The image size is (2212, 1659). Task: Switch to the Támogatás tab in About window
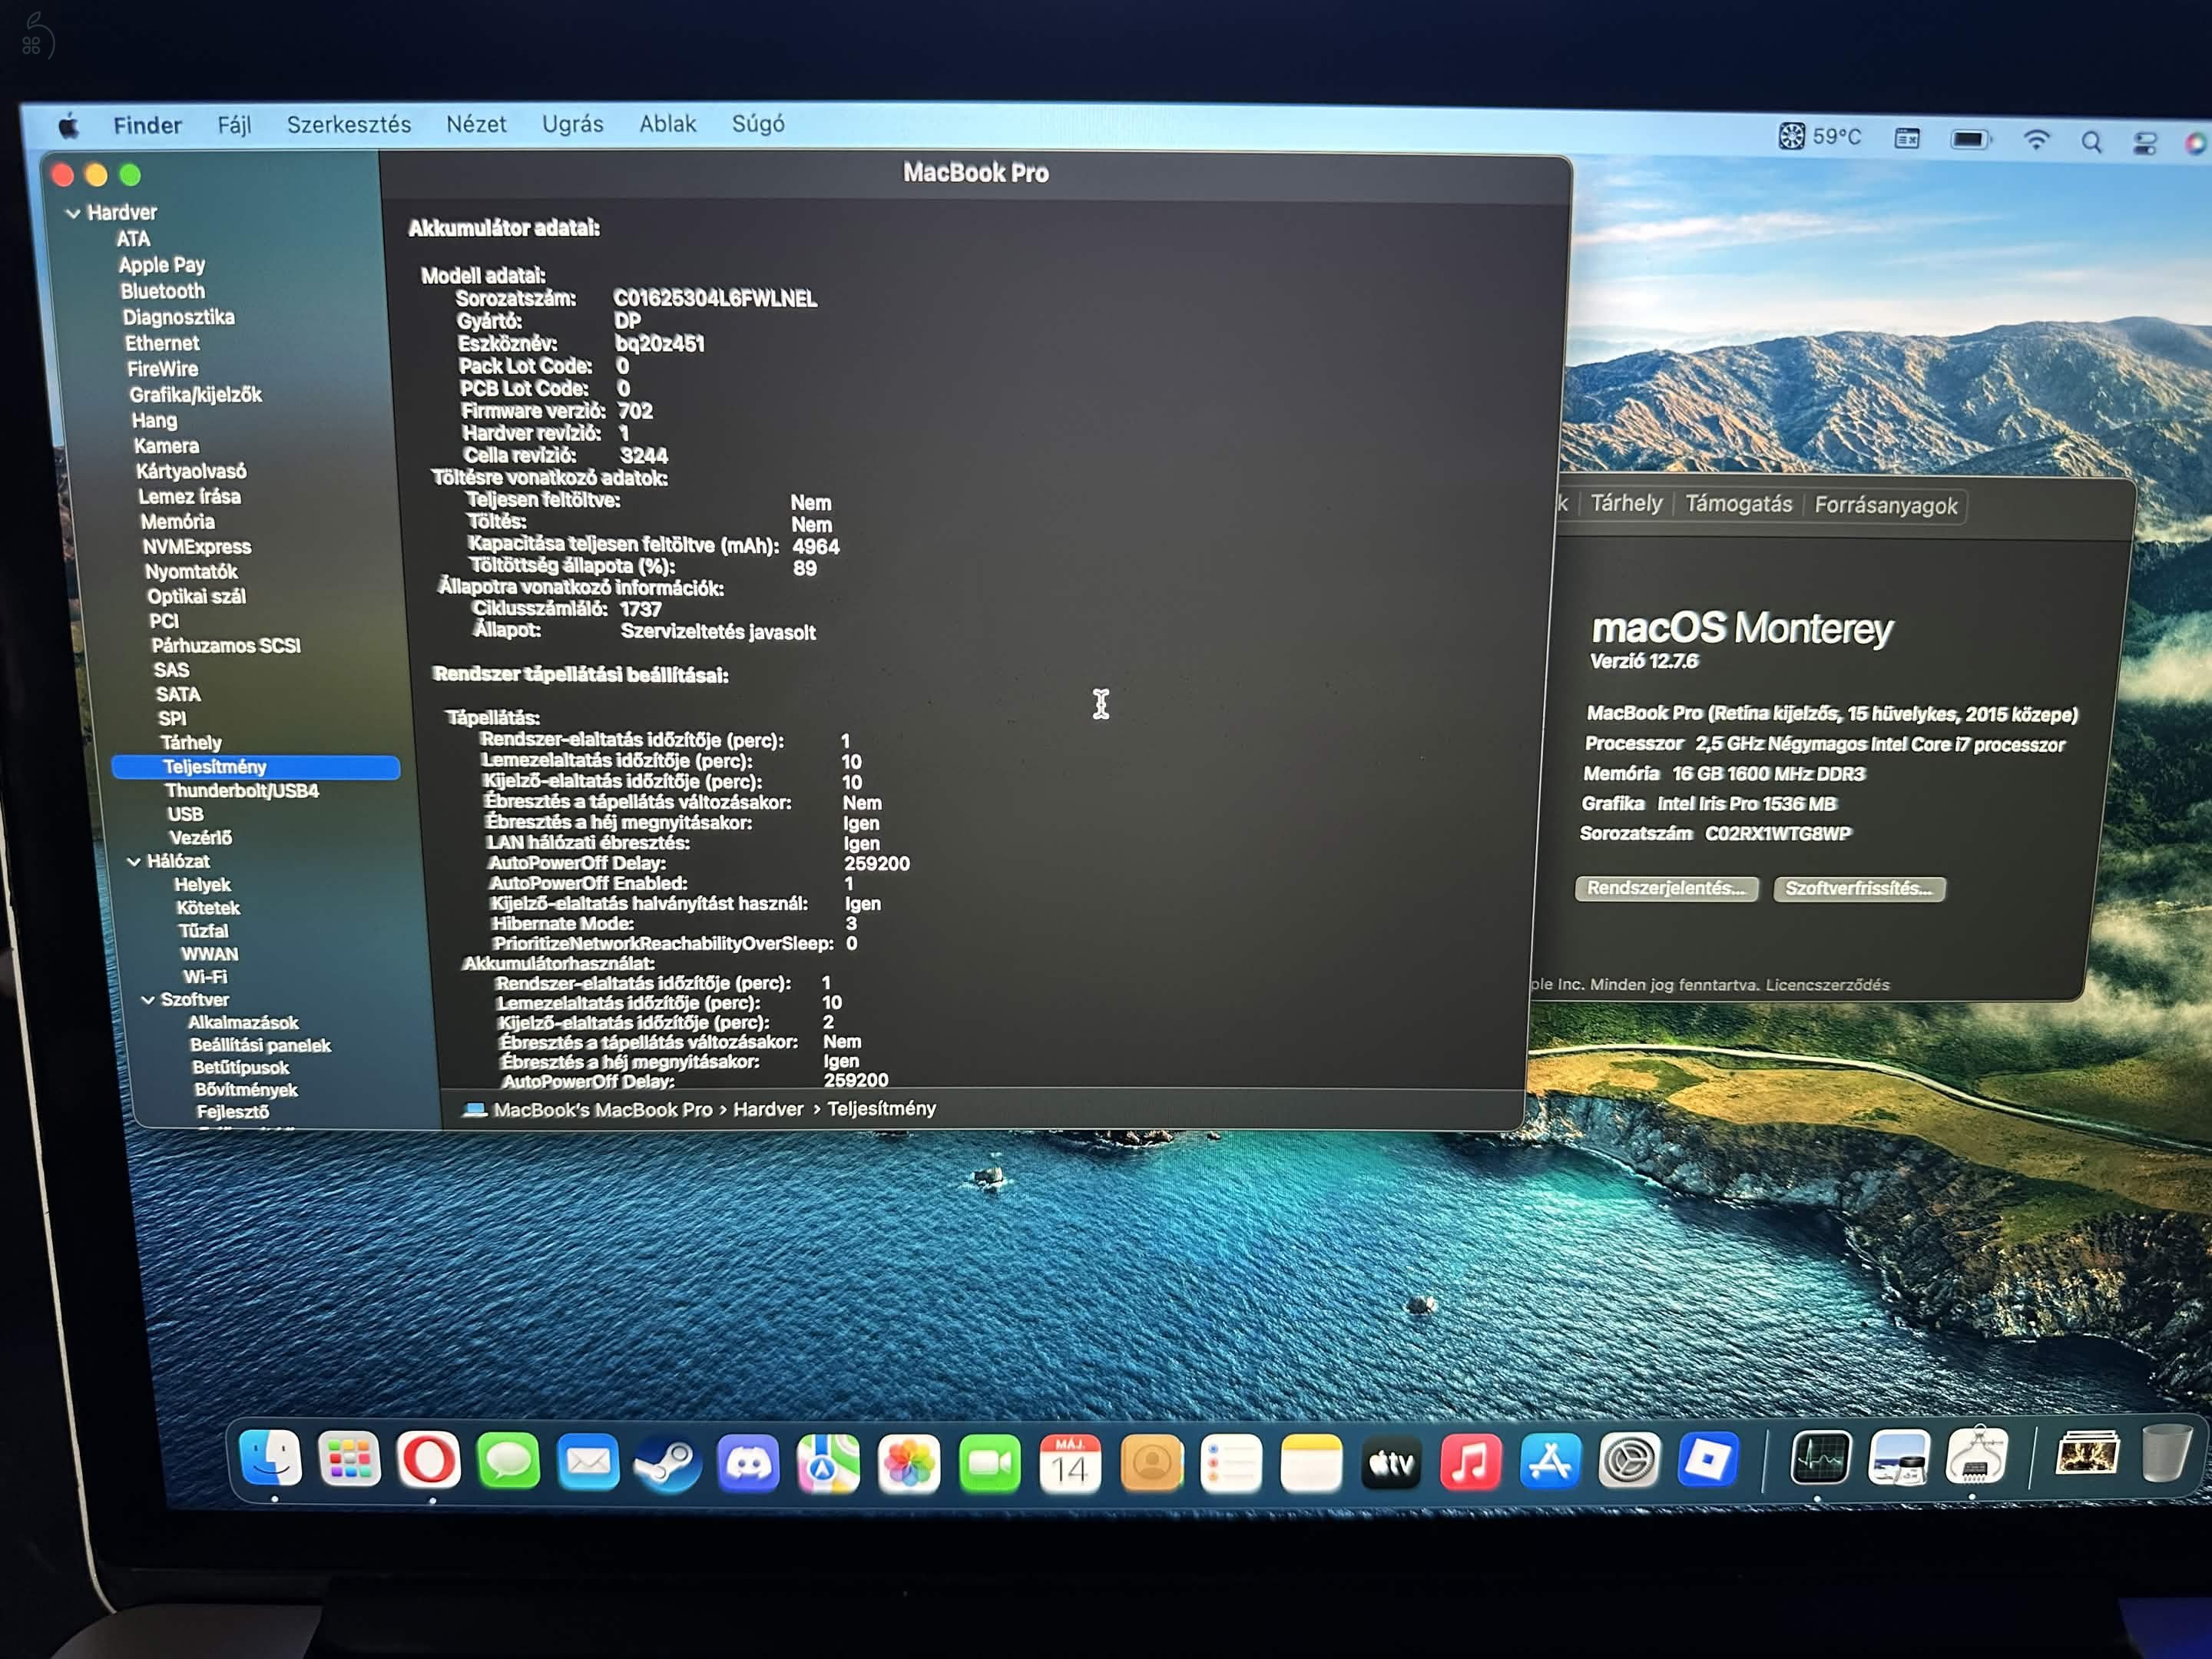point(1738,504)
